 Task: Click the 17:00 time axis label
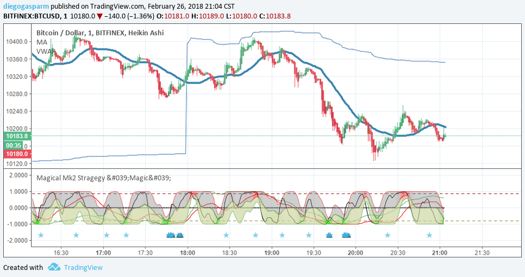pos(103,253)
